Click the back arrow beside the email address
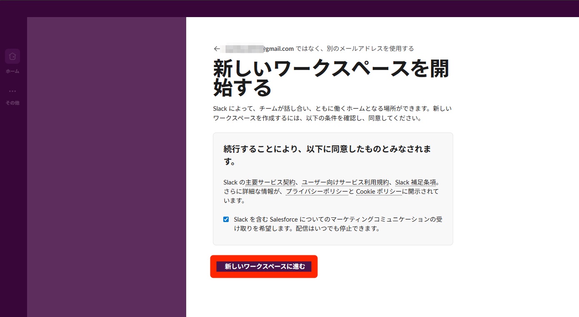579x317 pixels. pyautogui.click(x=217, y=49)
